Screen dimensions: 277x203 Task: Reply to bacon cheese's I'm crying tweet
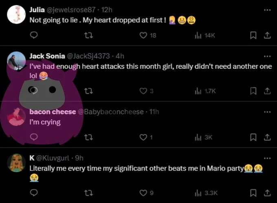point(34,137)
